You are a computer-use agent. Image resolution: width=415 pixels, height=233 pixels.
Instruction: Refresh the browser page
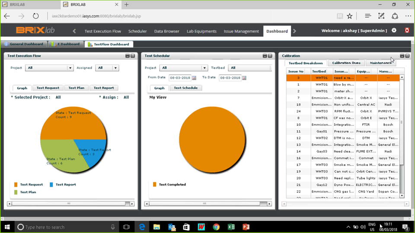36,16
